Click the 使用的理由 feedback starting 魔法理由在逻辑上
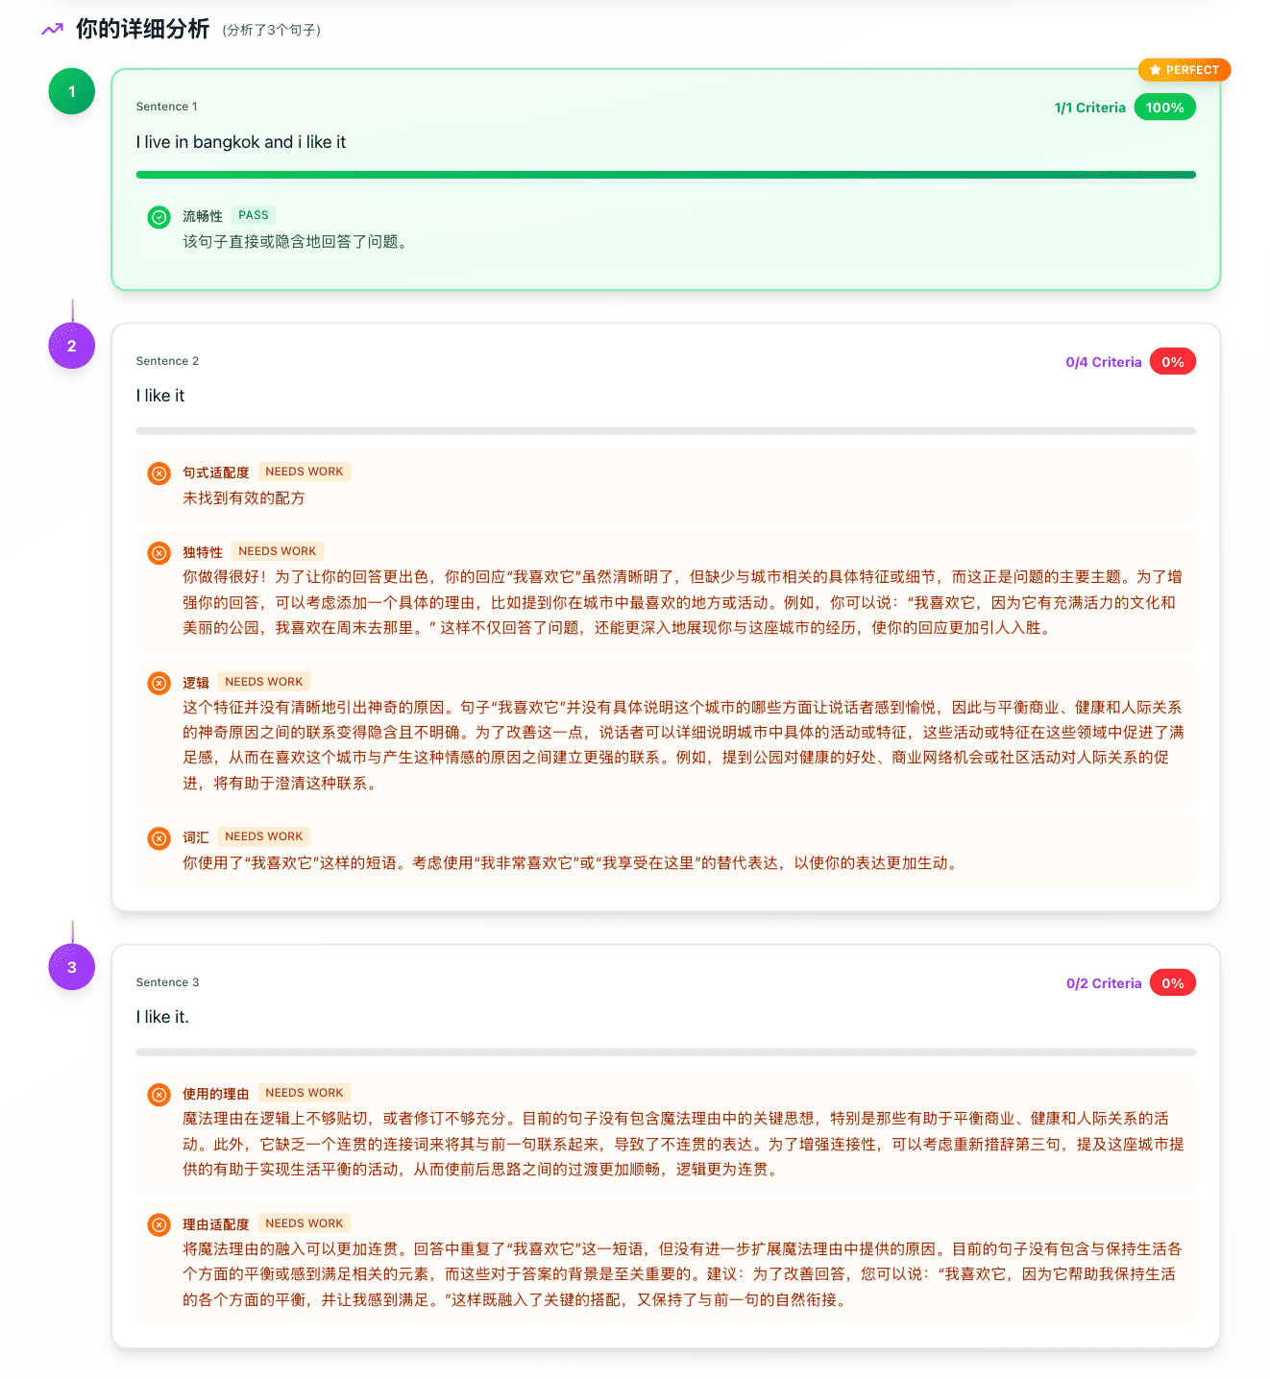Screen dimensions: 1270x1379 click(683, 1144)
